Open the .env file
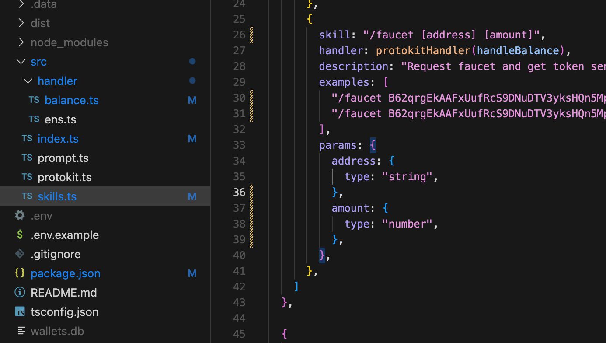Screen dimensions: 606x343 click(x=42, y=216)
